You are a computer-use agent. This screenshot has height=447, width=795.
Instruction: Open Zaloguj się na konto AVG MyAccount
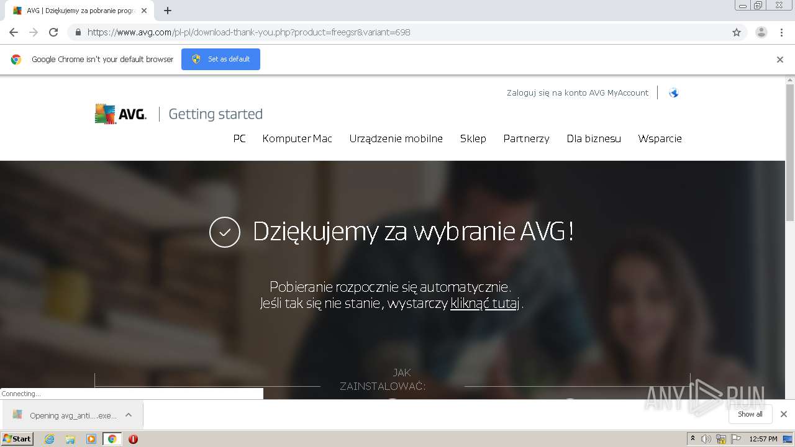578,93
